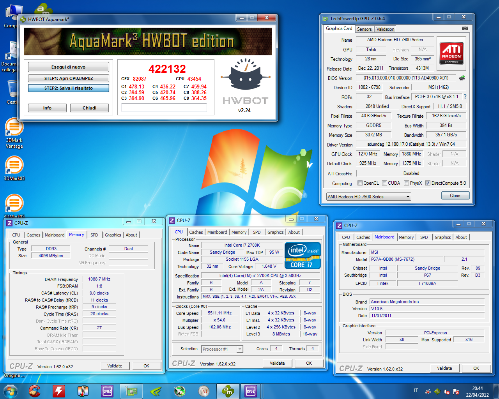Viewport: 499px width, 399px height.
Task: Click the IT language indicator in tray
Action: pos(416,390)
